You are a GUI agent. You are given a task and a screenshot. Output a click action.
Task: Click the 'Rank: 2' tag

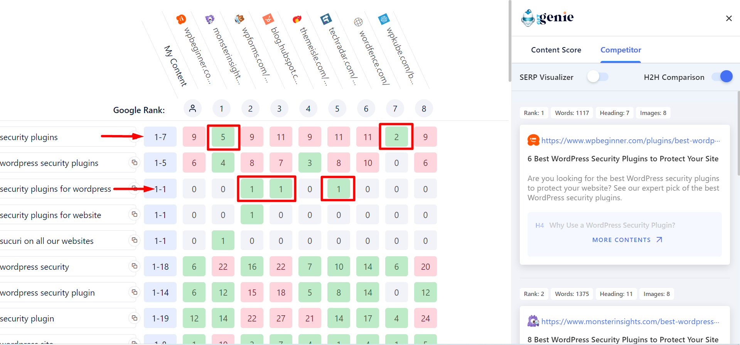coord(534,294)
